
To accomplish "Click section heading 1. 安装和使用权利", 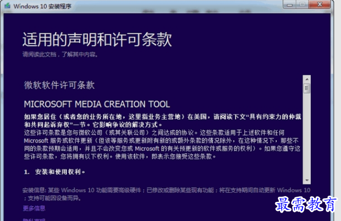I will point(55,172).
